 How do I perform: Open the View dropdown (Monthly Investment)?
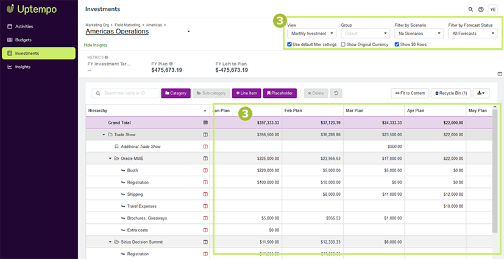pyautogui.click(x=311, y=33)
